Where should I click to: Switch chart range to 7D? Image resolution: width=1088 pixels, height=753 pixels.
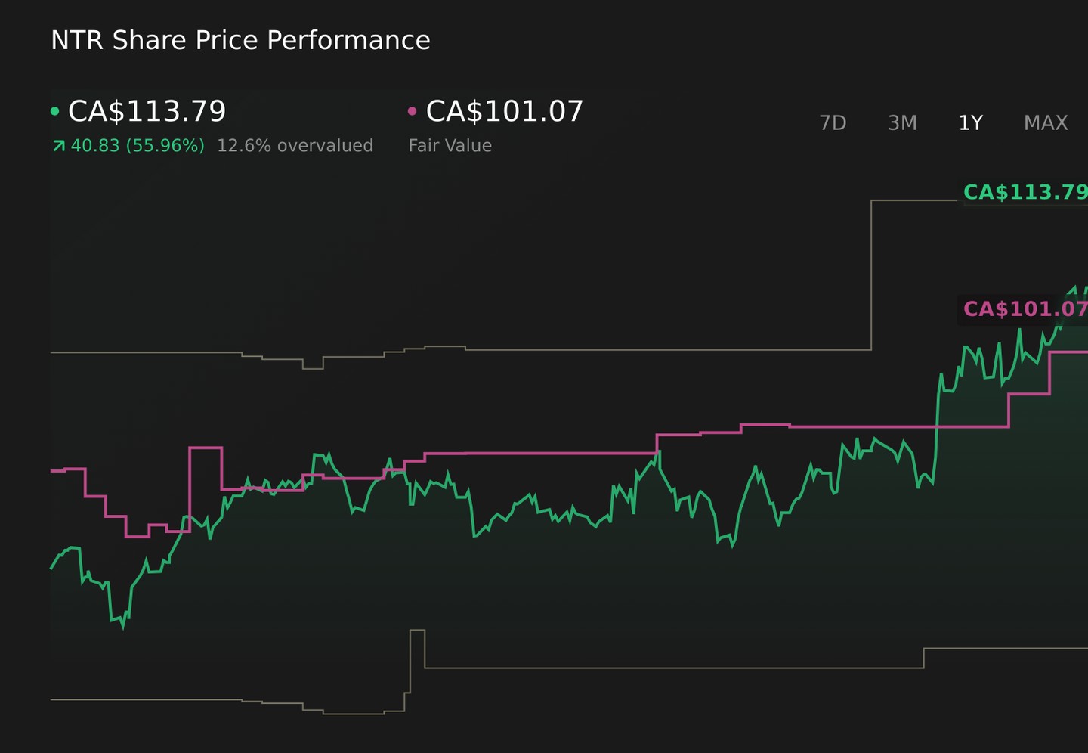pyautogui.click(x=833, y=122)
